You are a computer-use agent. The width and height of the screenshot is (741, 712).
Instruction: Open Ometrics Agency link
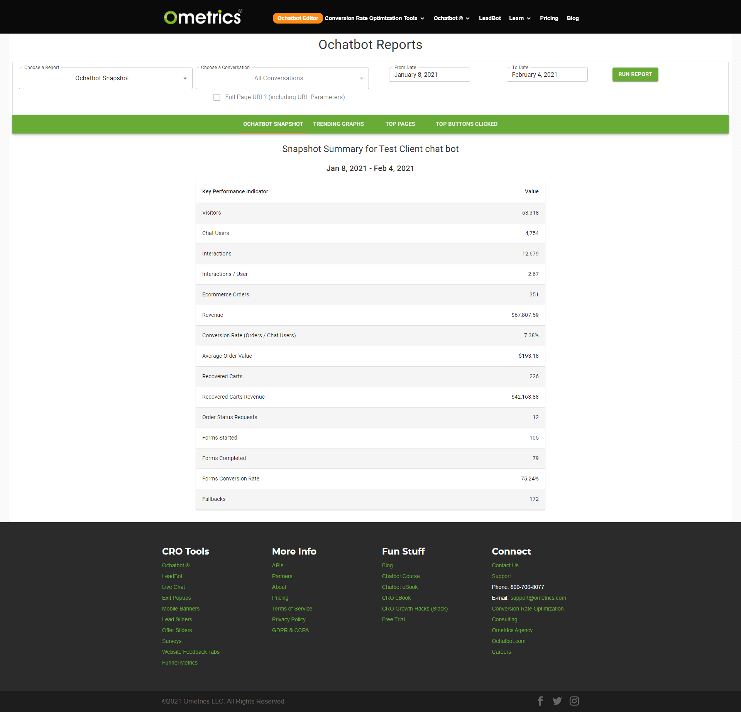512,630
